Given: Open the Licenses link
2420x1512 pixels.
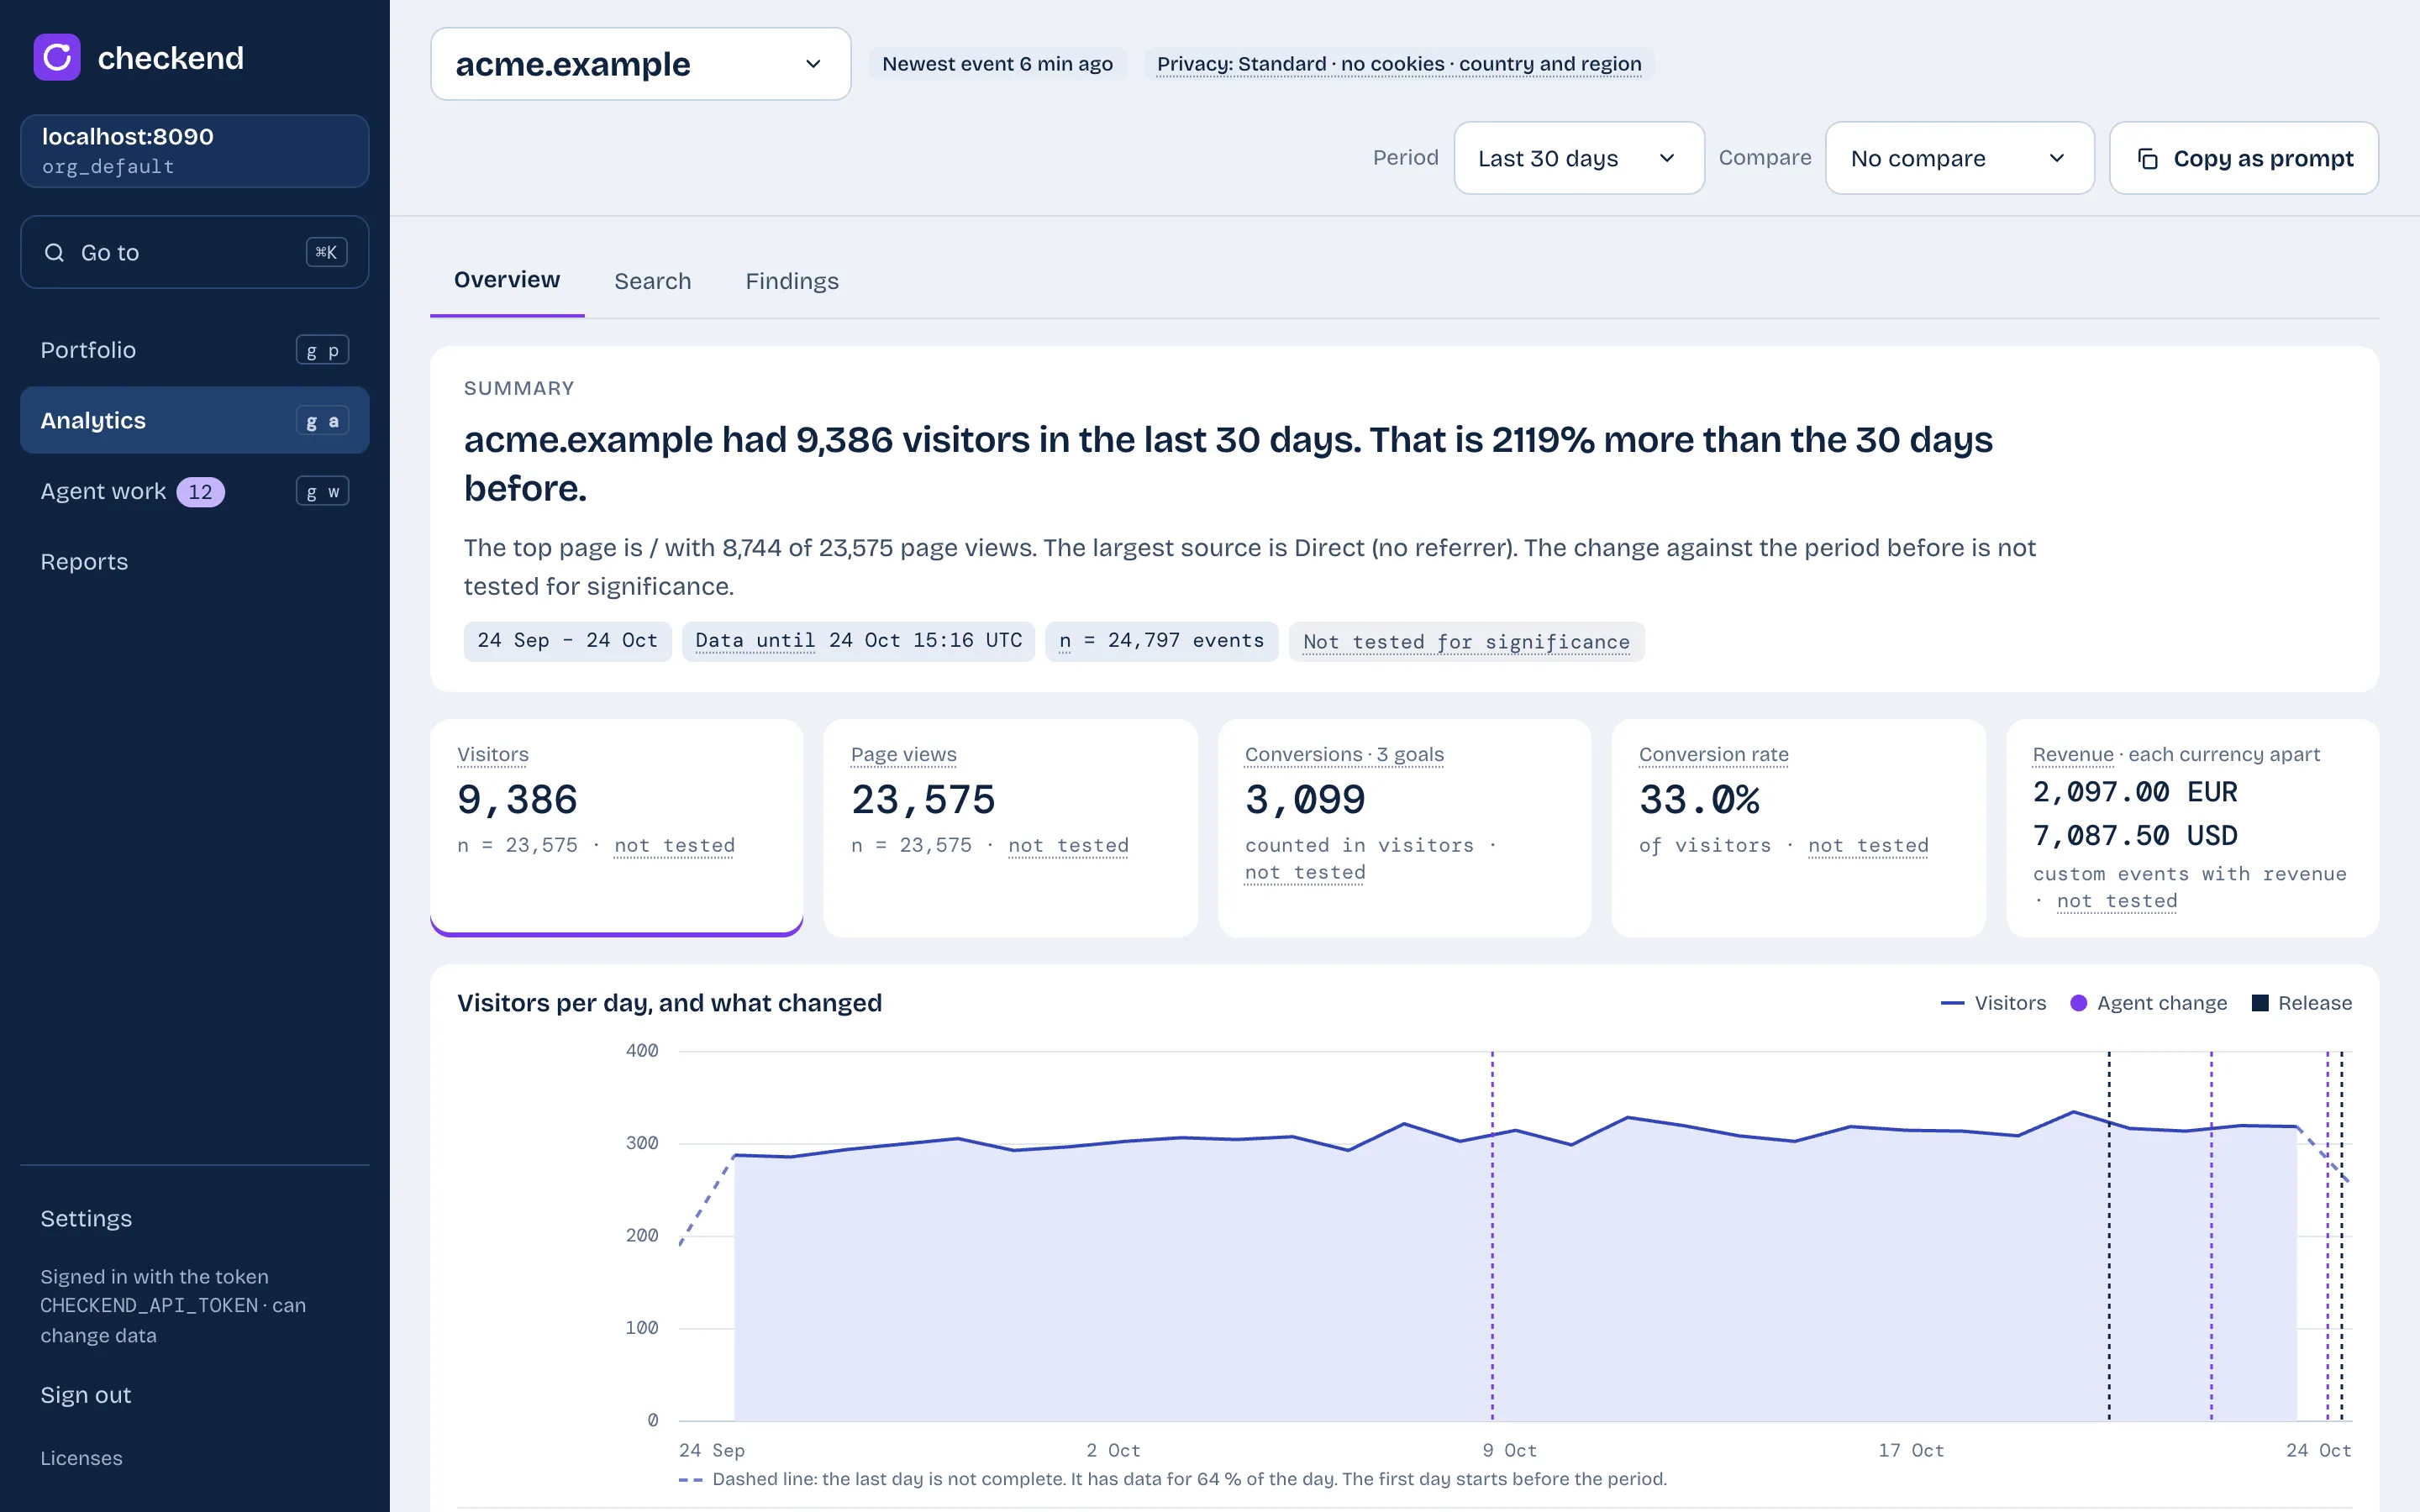Looking at the screenshot, I should coord(81,1458).
